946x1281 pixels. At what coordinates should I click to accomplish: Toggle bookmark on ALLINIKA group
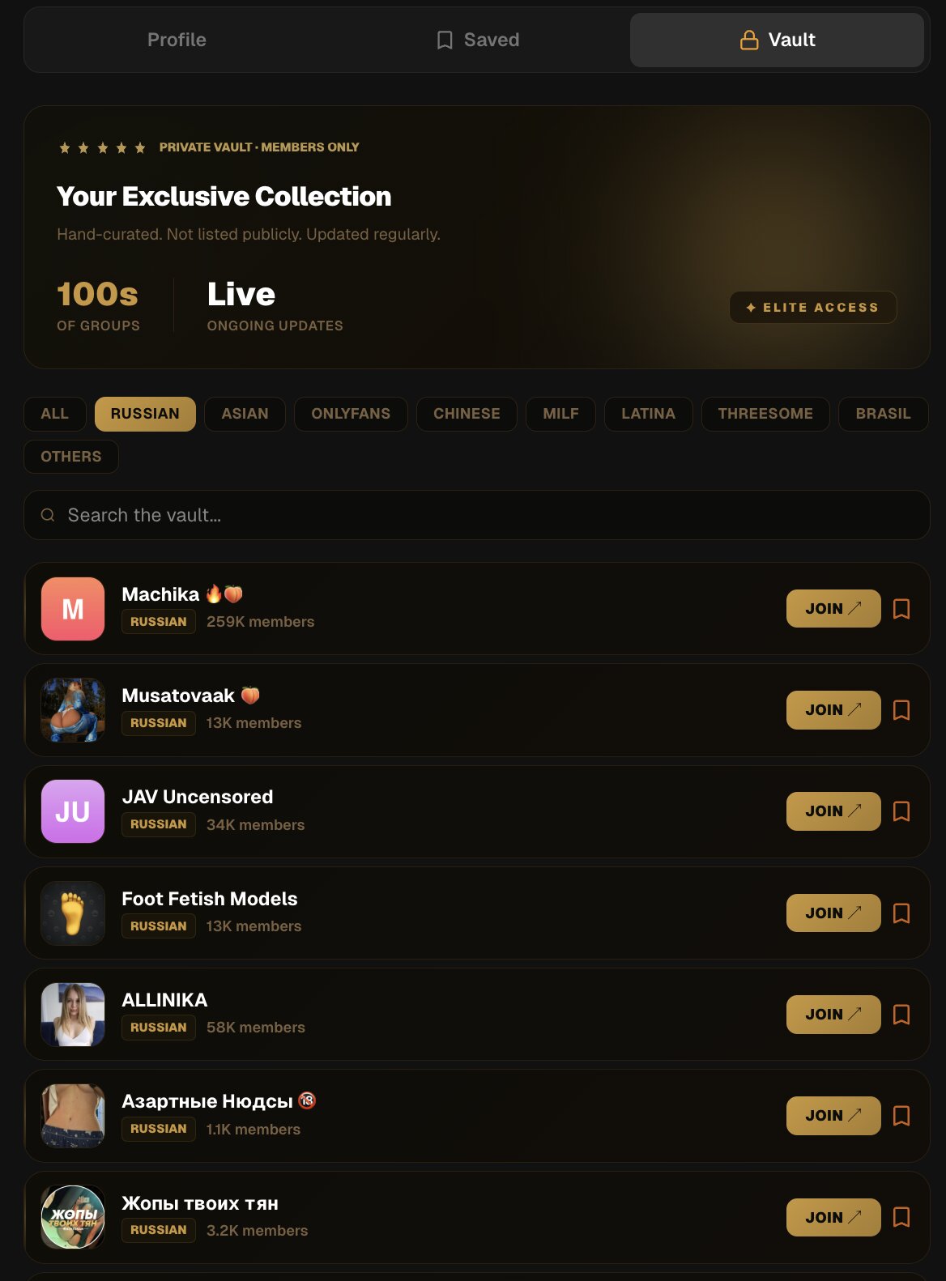coord(901,1015)
